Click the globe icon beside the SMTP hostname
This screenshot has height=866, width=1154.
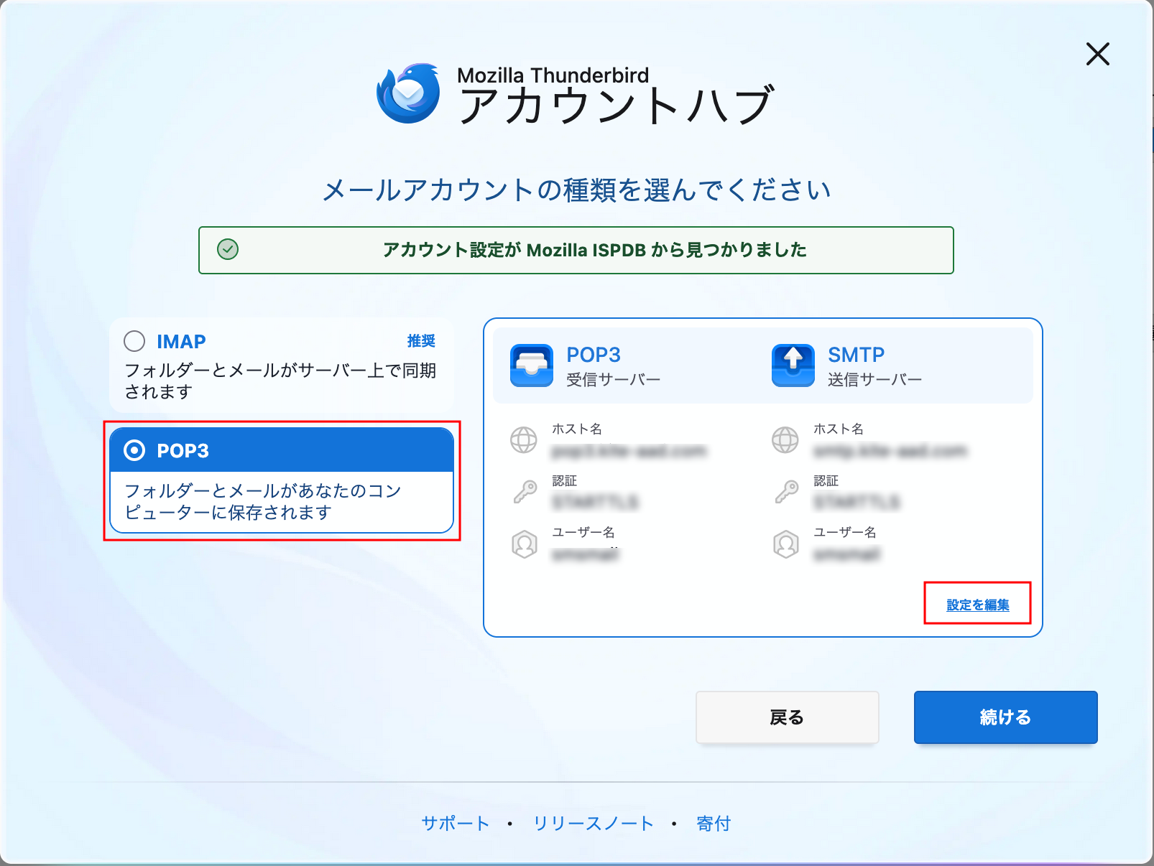coord(785,439)
